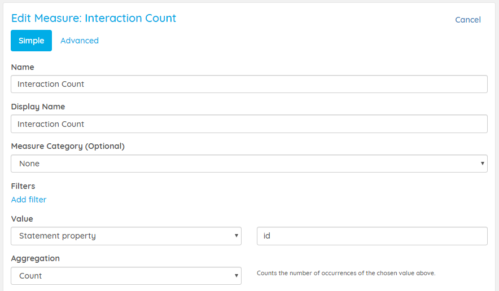Click the Count aggregation help description

pos(346,273)
